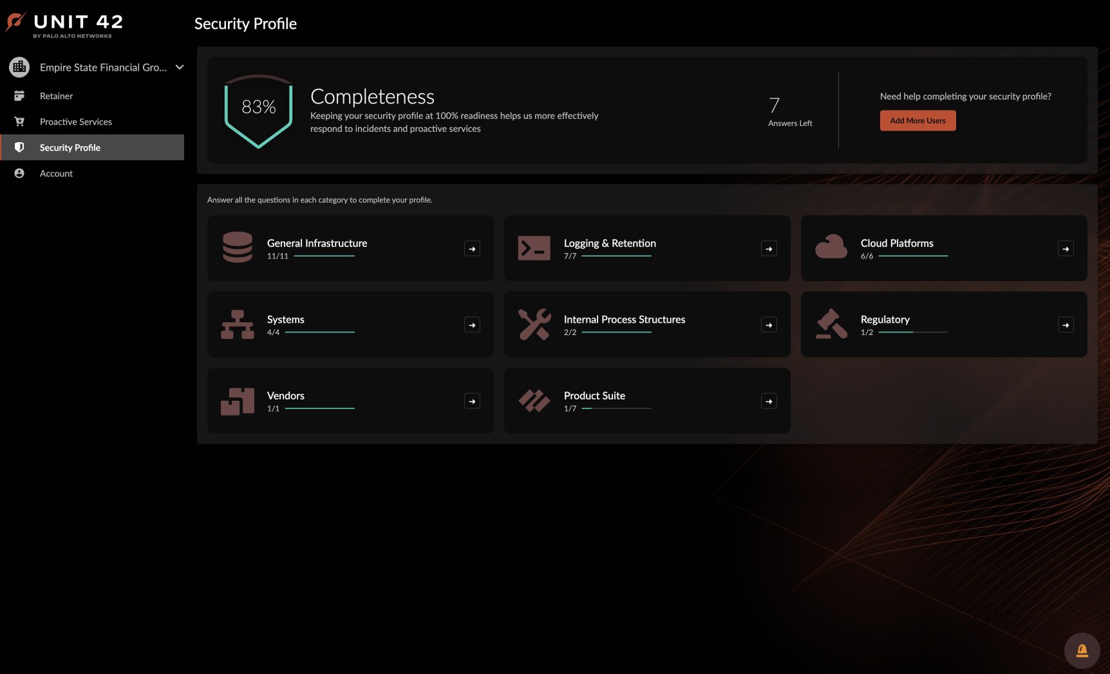Click the Vendors boxes icon
This screenshot has width=1110, height=674.
click(x=238, y=401)
